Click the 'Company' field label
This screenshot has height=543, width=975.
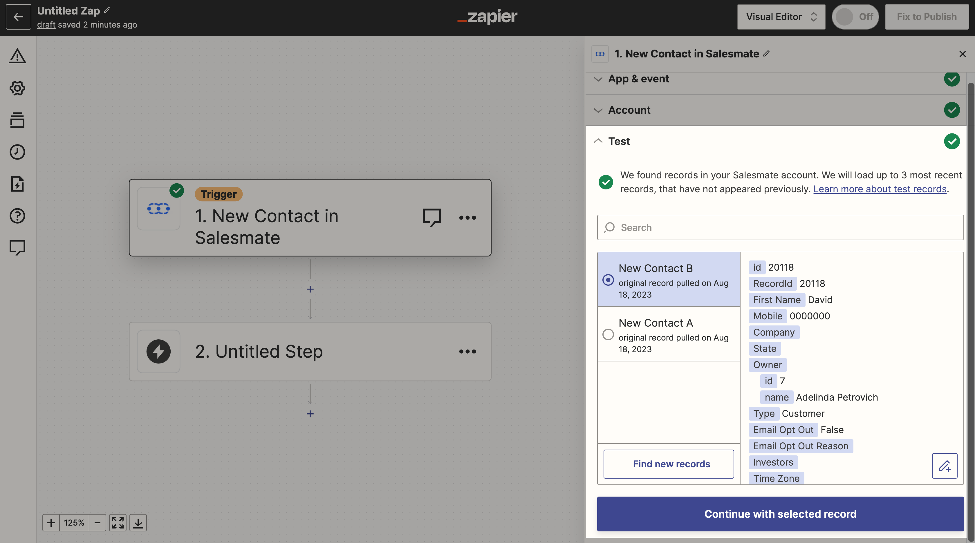point(774,332)
